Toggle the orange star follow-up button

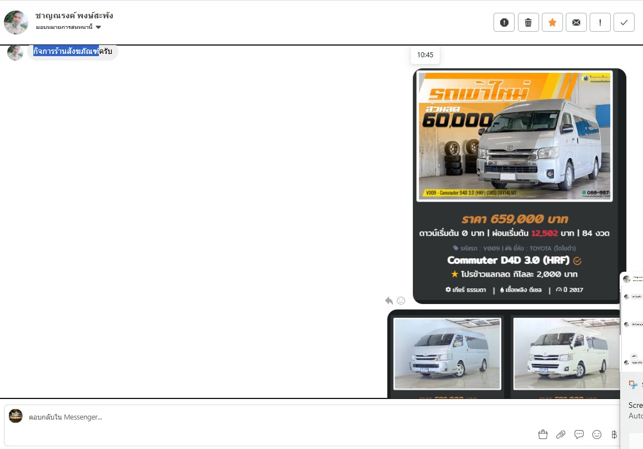[552, 22]
